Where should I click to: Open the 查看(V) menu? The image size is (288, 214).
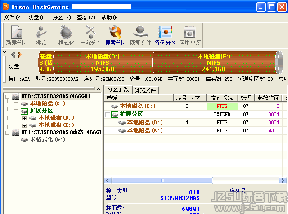pyautogui.click(x=86, y=18)
